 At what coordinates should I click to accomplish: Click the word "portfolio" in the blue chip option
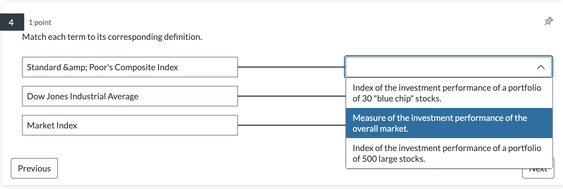(524, 88)
